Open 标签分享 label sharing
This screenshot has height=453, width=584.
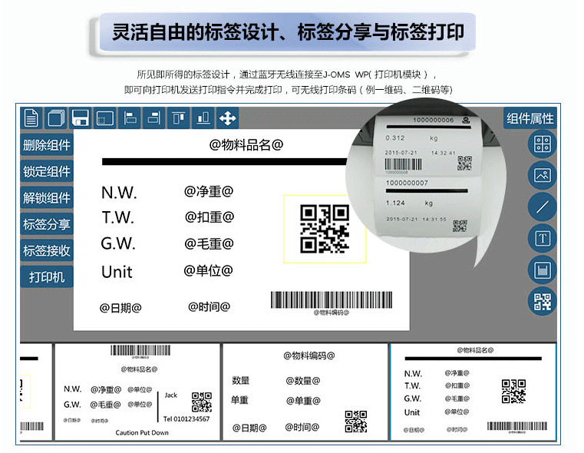47,224
